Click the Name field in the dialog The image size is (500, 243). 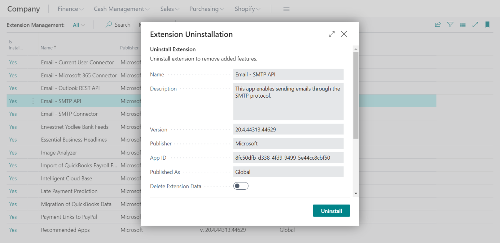click(288, 74)
